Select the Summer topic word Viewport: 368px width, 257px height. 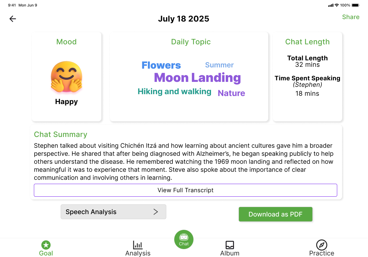coord(219,65)
